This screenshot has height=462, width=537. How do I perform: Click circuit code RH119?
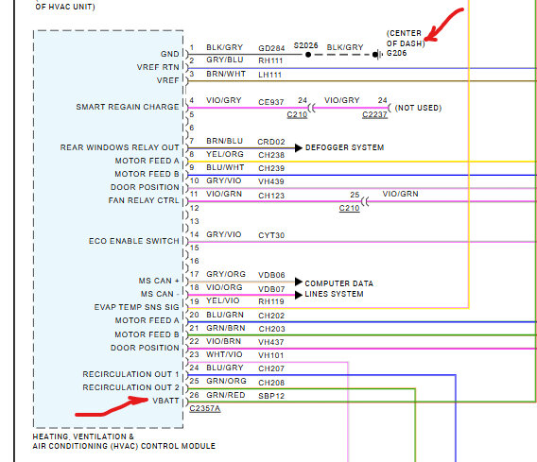click(271, 301)
